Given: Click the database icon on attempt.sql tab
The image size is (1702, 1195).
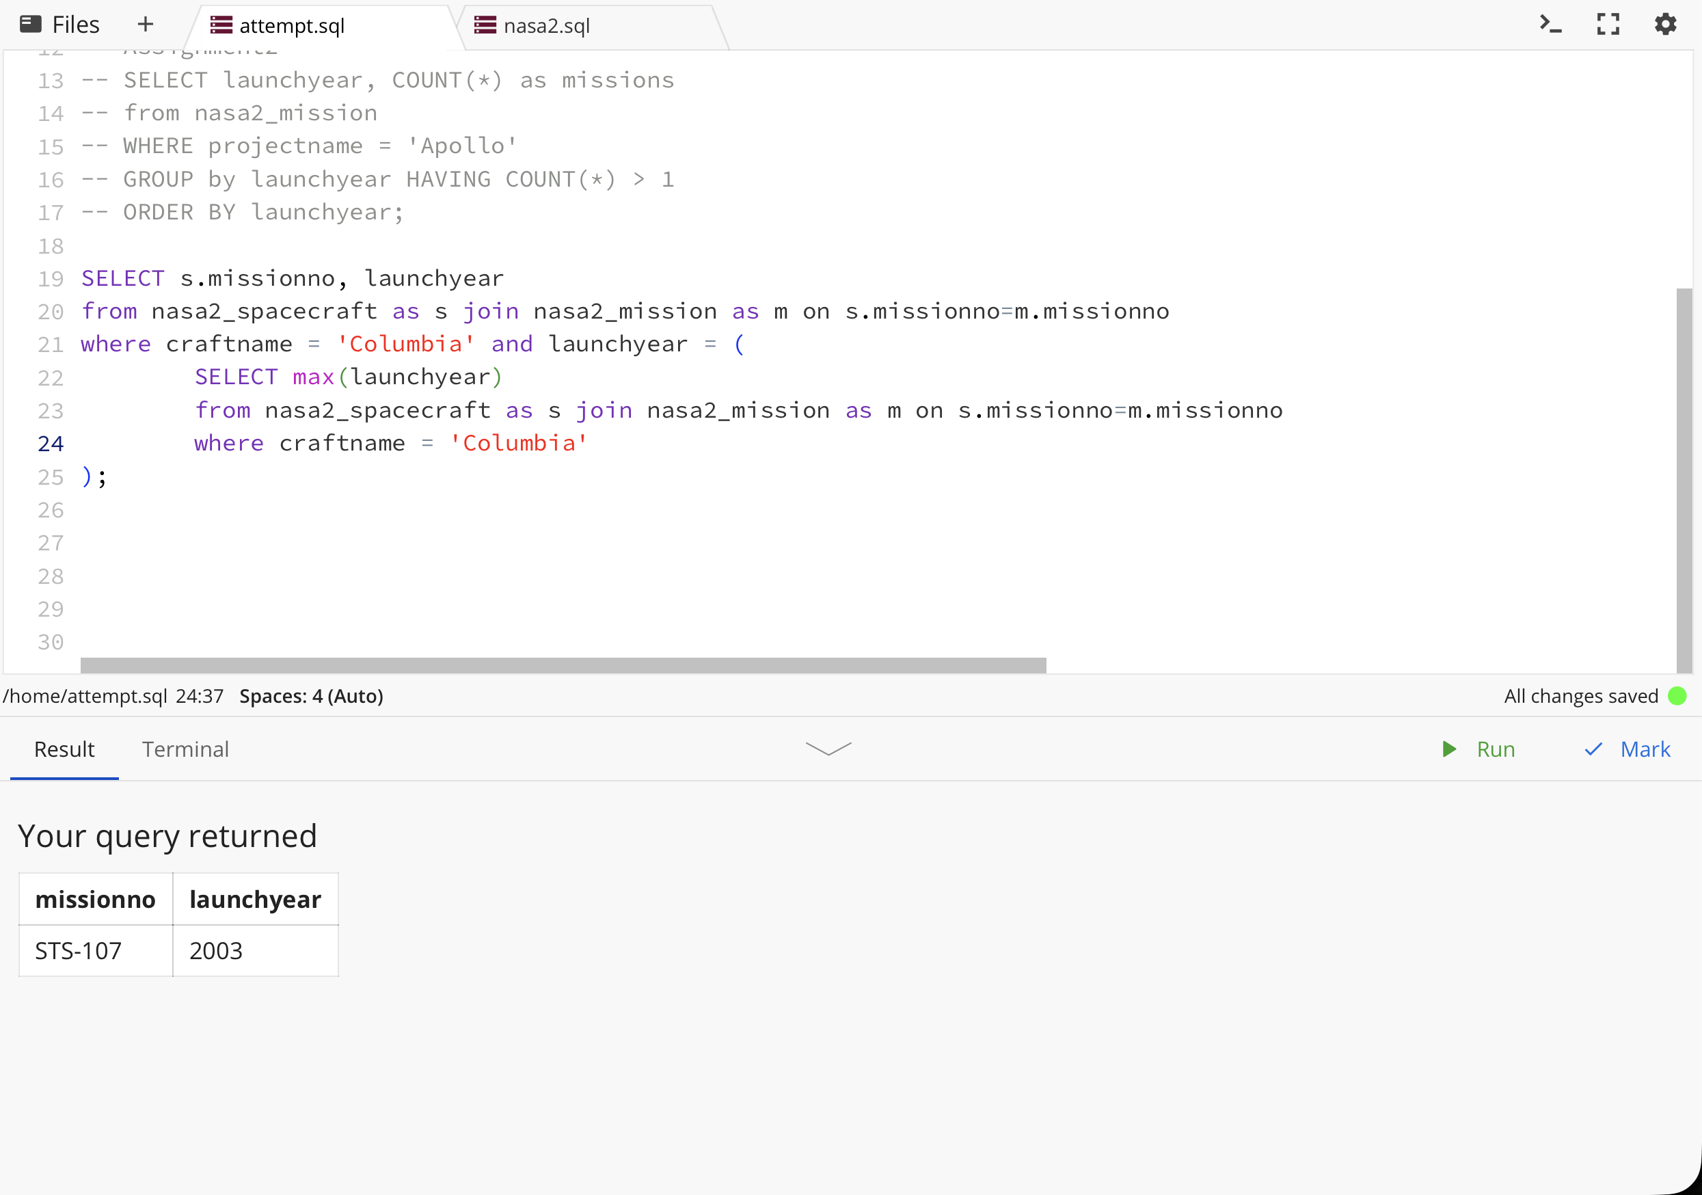Looking at the screenshot, I should coord(221,25).
